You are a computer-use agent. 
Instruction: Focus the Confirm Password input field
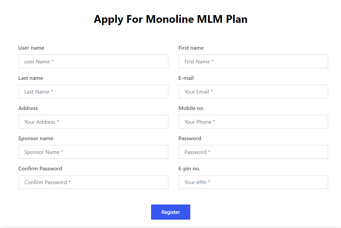[93, 182]
